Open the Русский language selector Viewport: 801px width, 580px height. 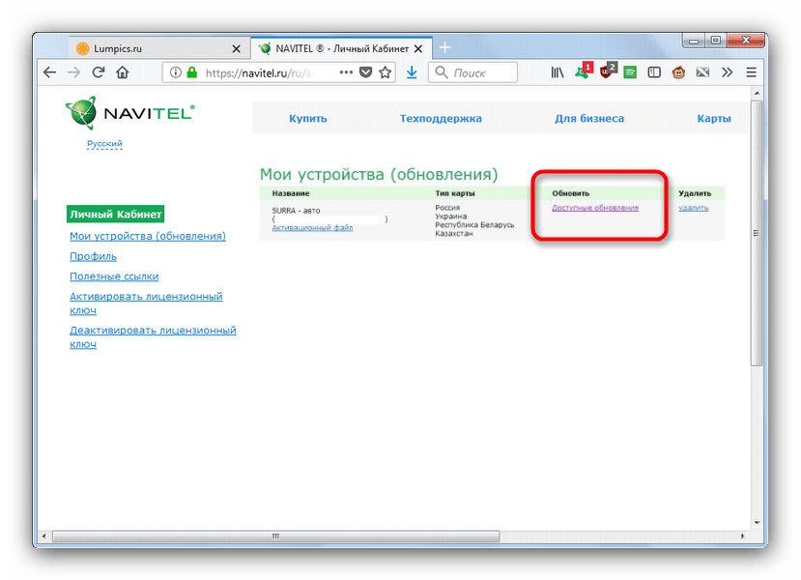click(104, 144)
